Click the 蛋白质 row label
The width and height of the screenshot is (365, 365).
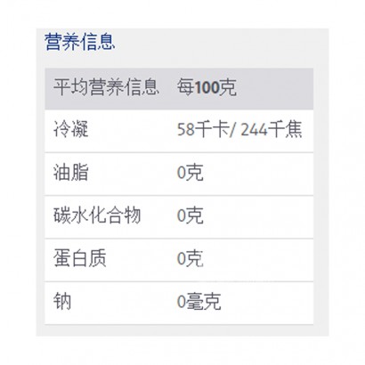pyautogui.click(x=80, y=258)
